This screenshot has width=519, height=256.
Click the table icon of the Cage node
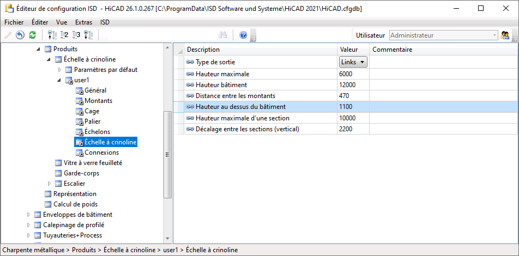click(x=79, y=112)
